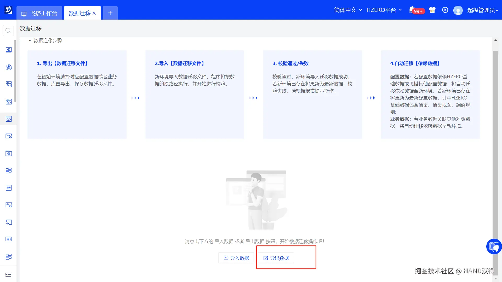The image size is (502, 282).
Task: Click the HZERO logo in top corner
Action: [x=8, y=10]
